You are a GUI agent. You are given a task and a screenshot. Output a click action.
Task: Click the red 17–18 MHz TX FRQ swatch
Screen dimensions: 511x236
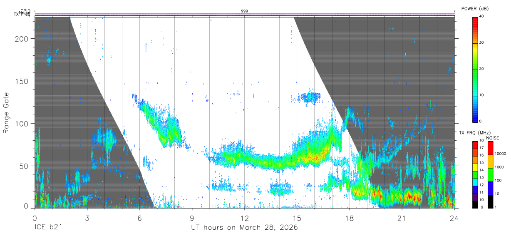475,145
